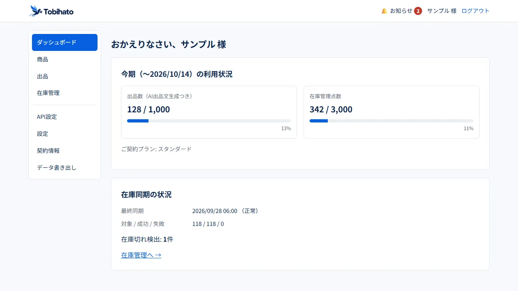Viewport: 518px width, 291px height.
Task: Click the notification bell icon
Action: [384, 11]
